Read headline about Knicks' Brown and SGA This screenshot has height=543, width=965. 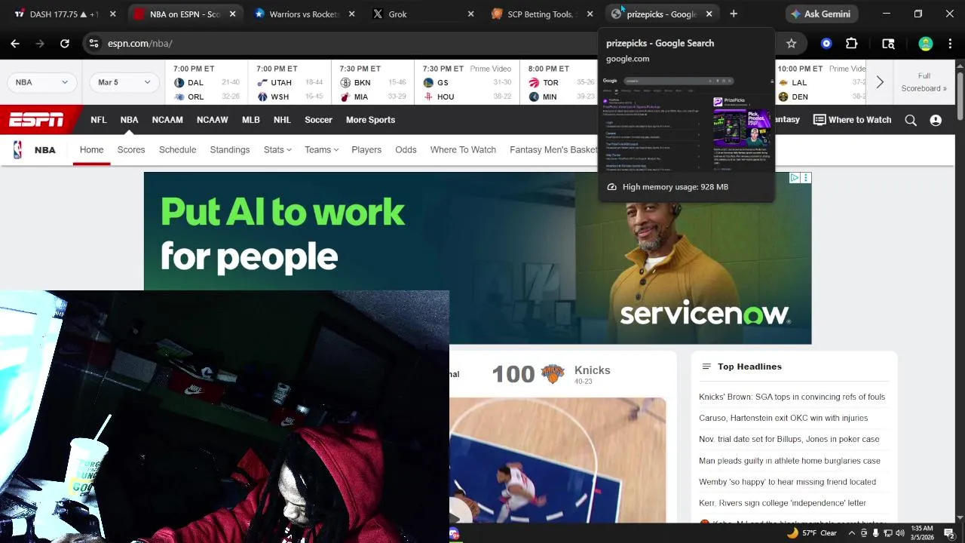pyautogui.click(x=792, y=397)
